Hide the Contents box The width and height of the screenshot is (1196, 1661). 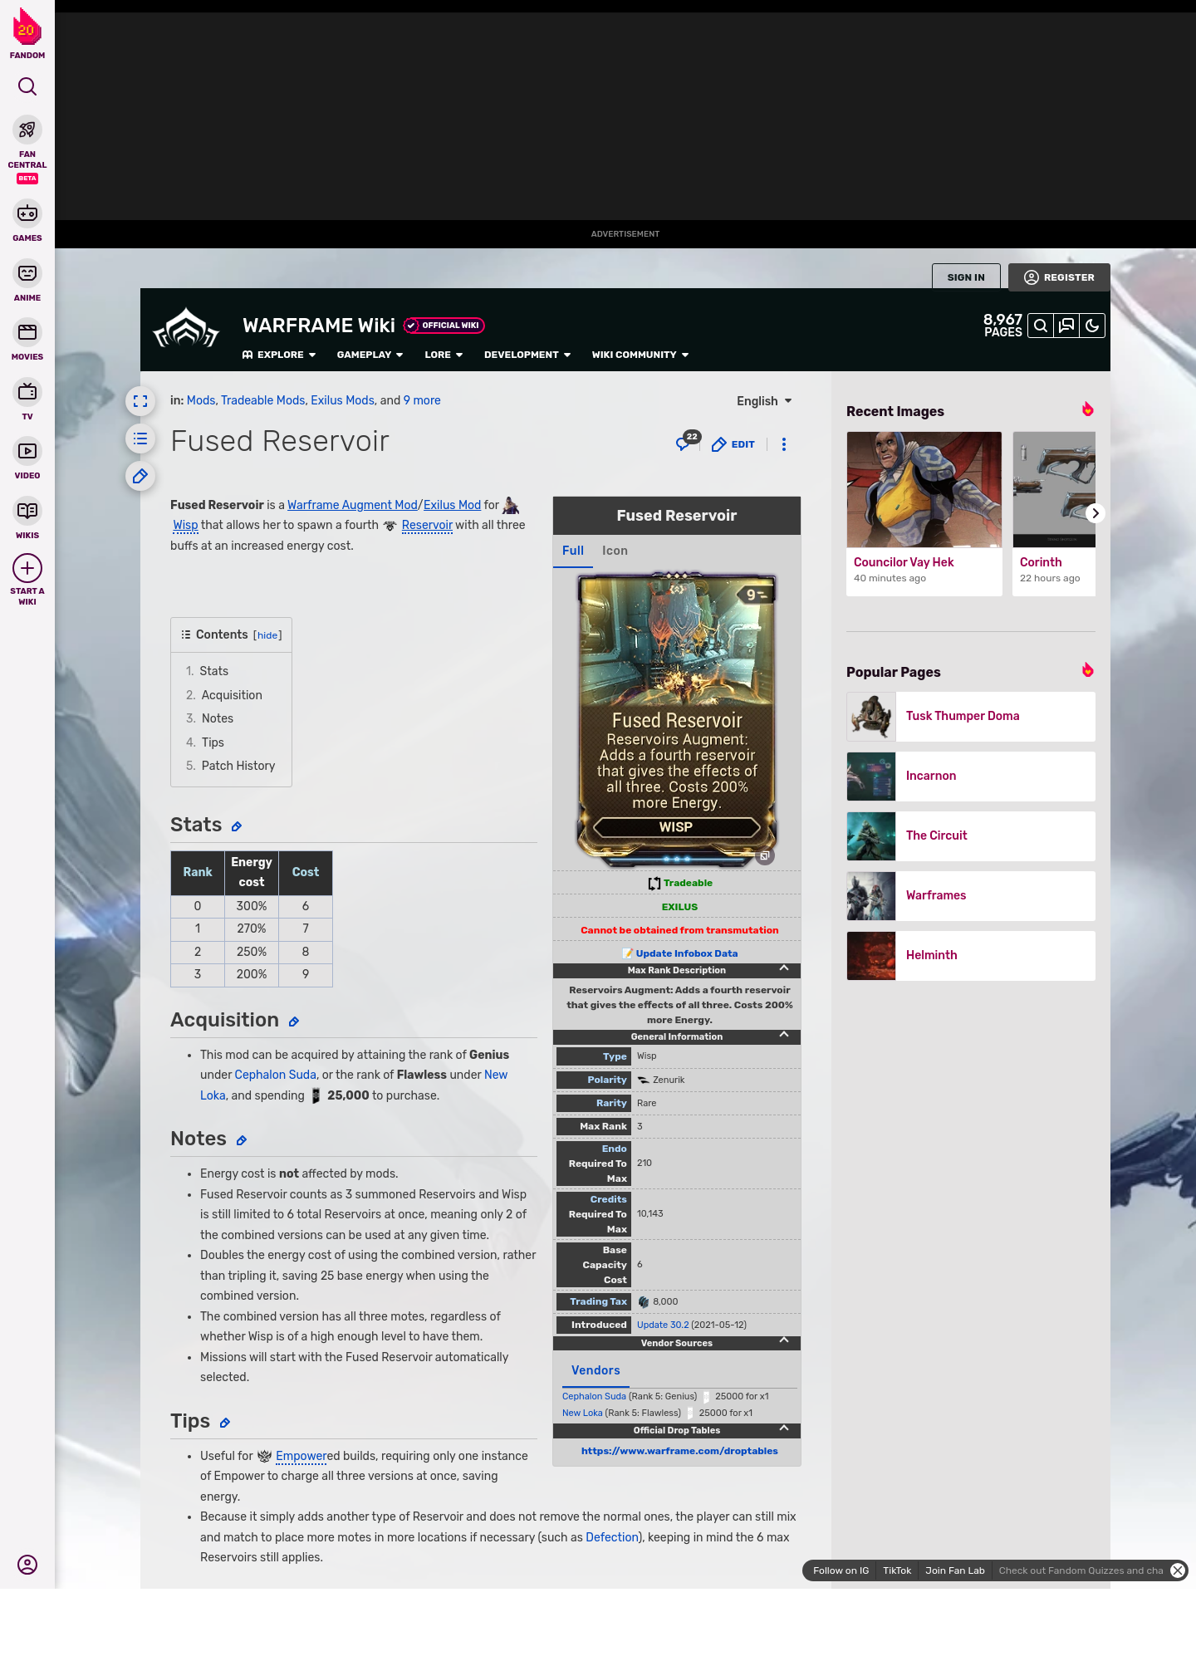click(267, 635)
